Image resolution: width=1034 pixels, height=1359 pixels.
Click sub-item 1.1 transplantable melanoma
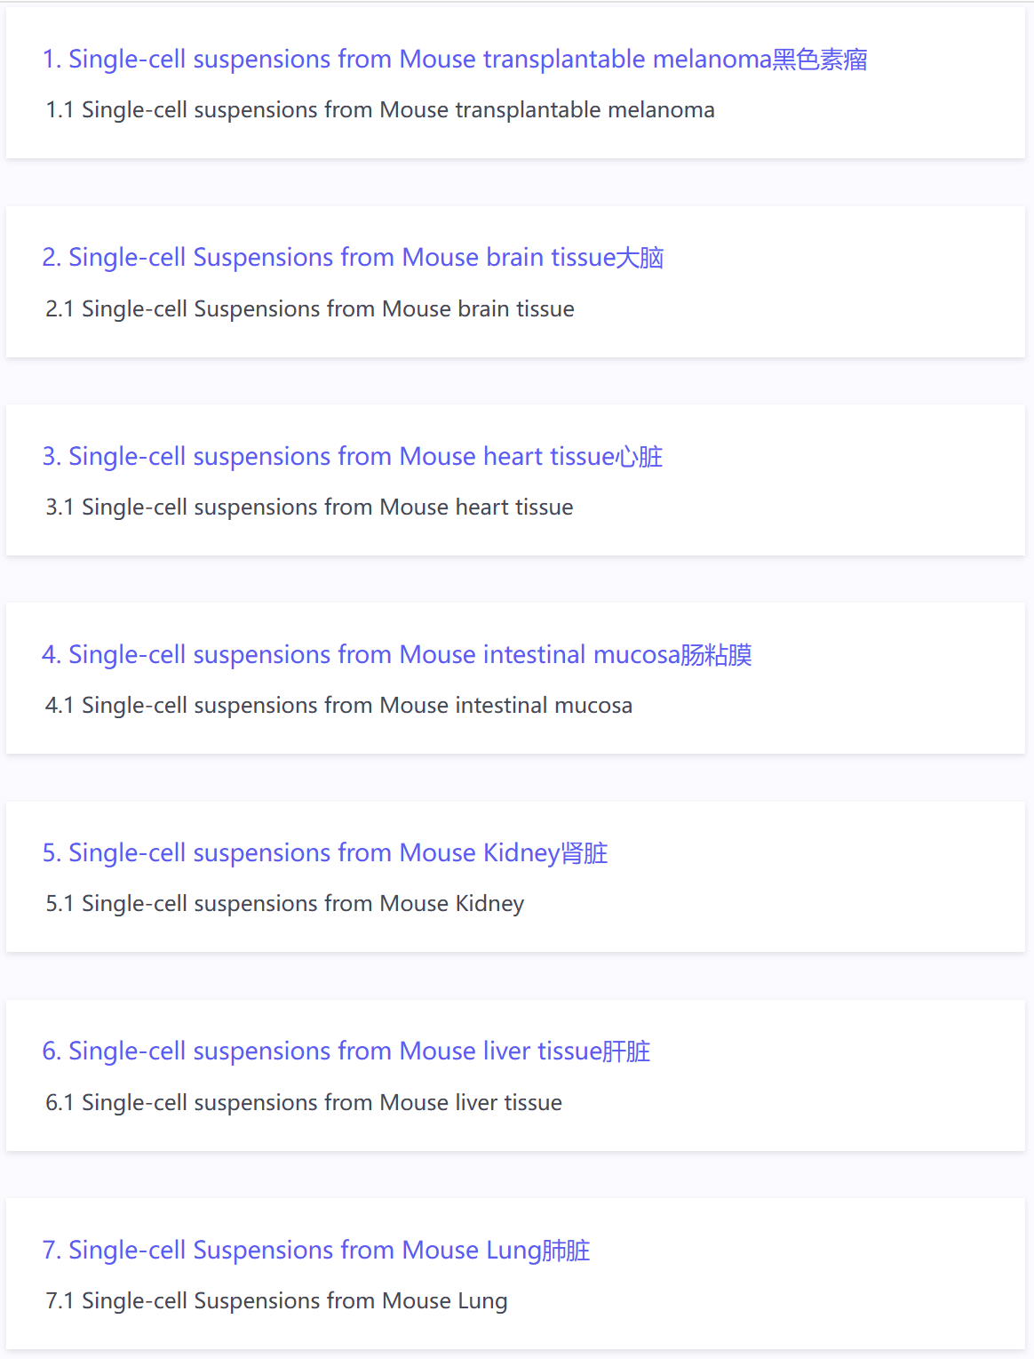[x=380, y=110]
